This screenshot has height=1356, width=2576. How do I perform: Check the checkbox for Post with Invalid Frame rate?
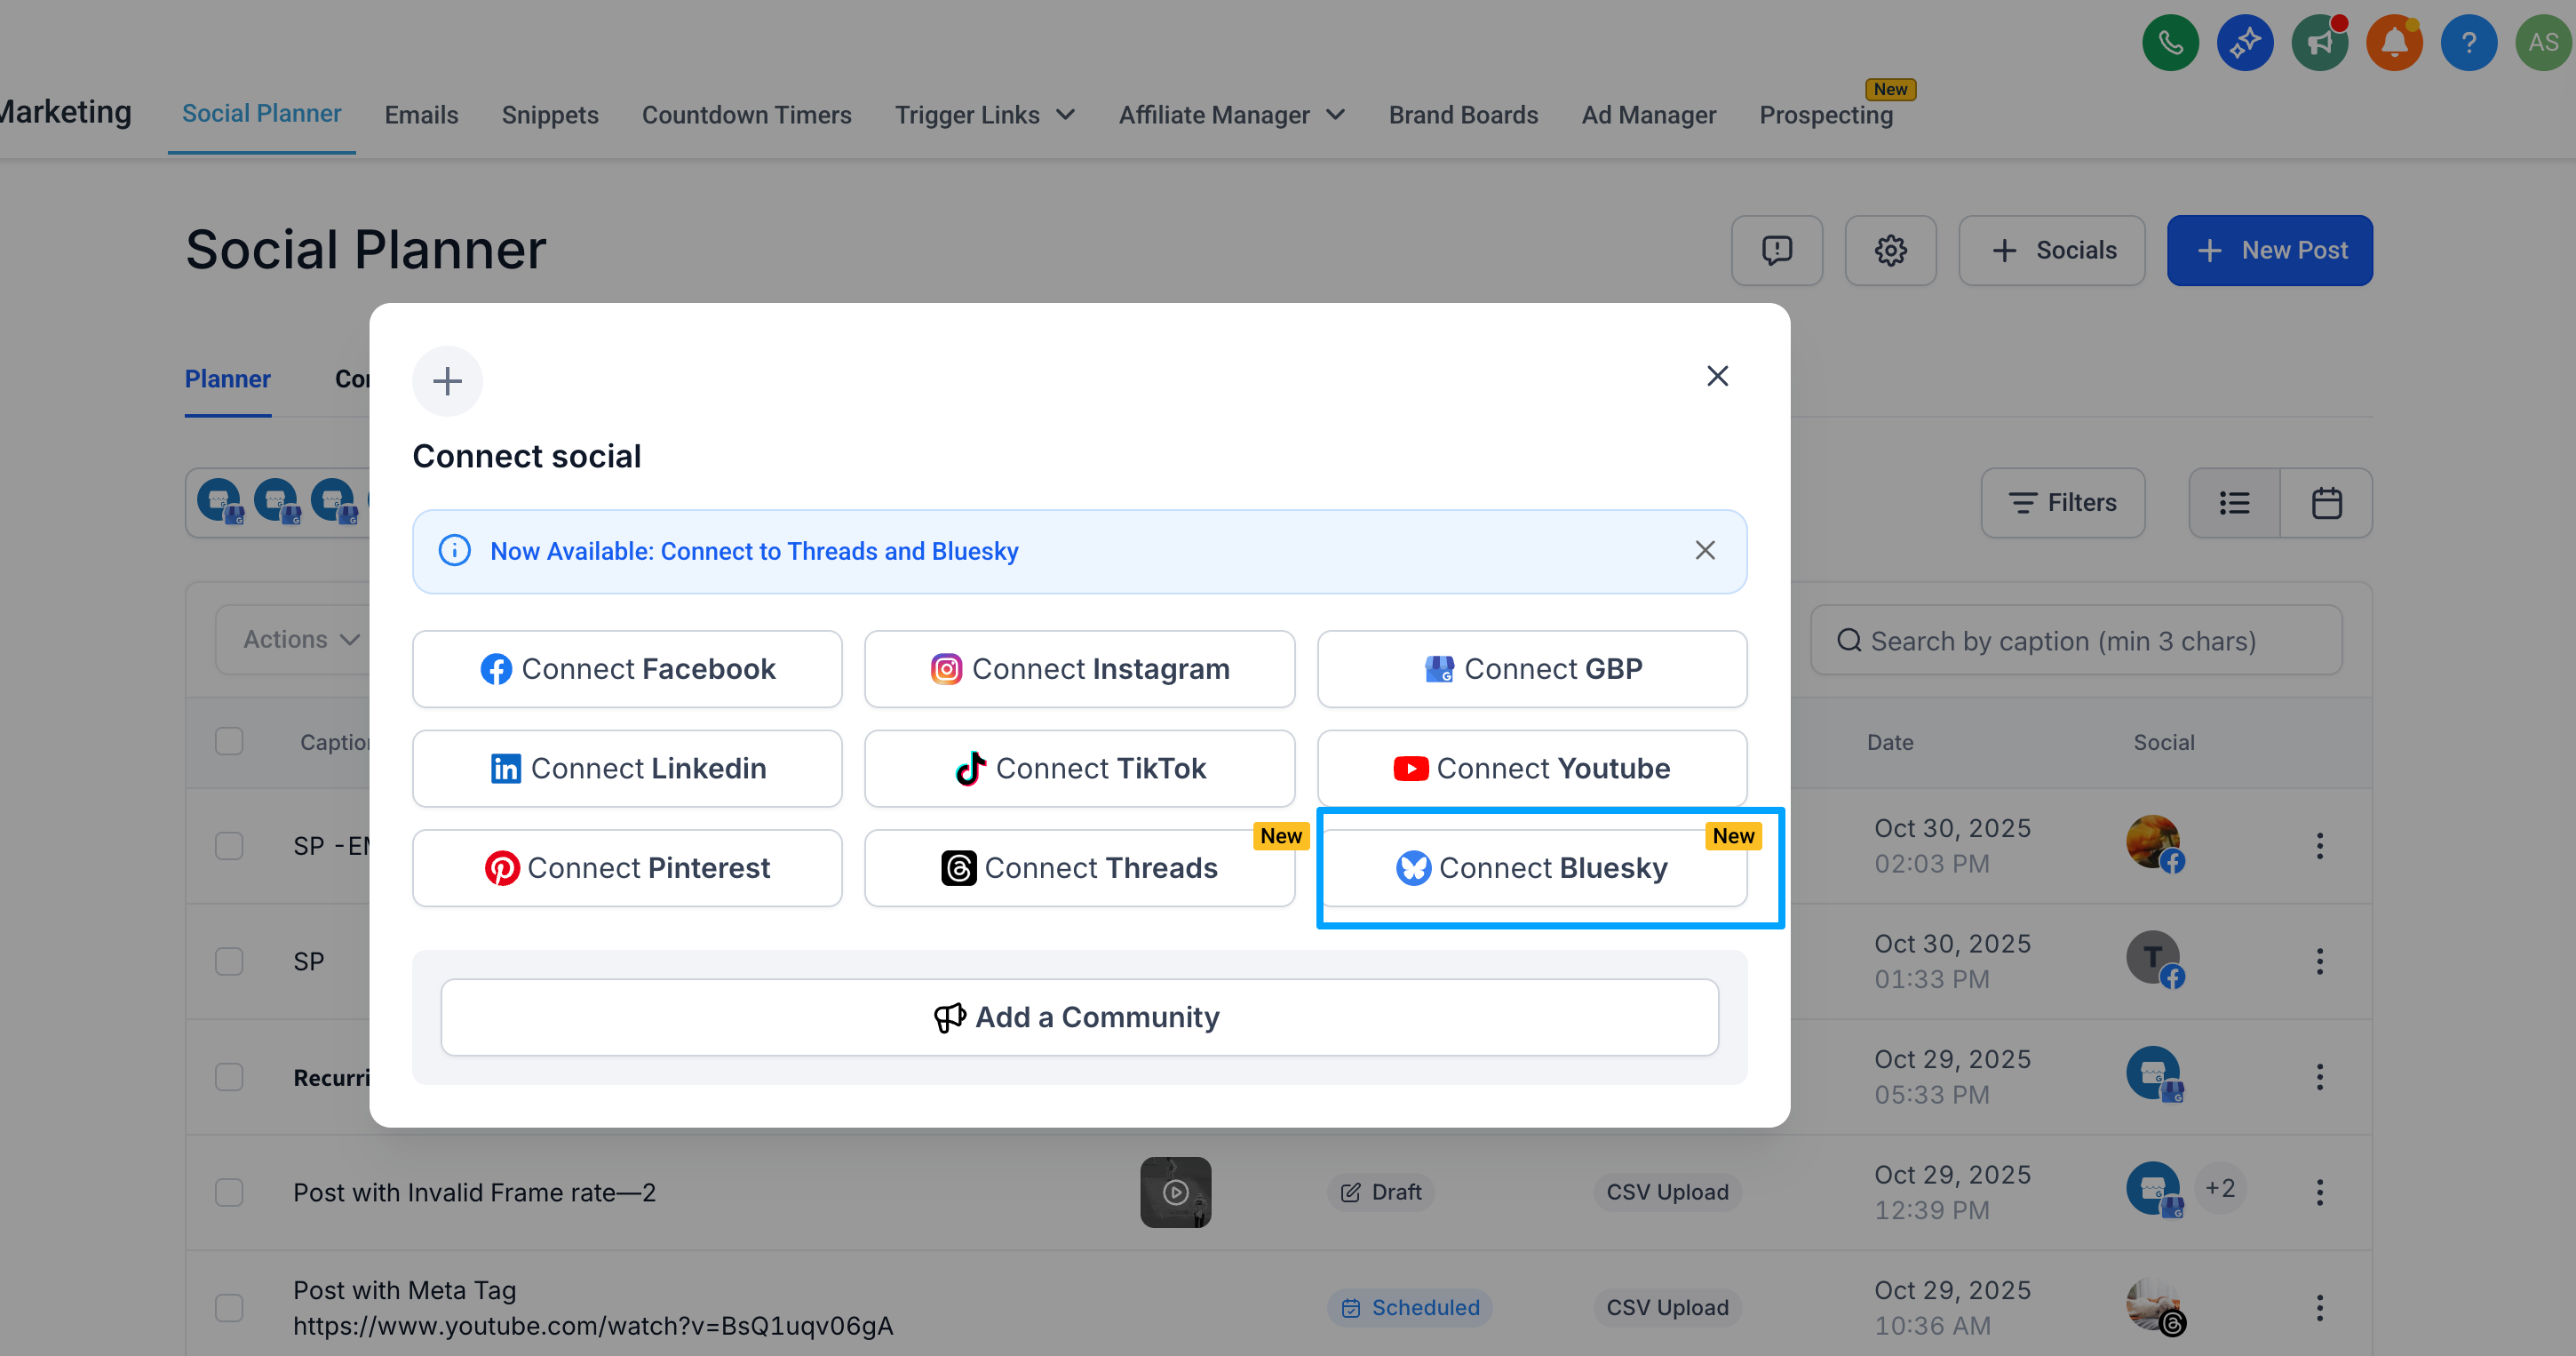pyautogui.click(x=229, y=1192)
